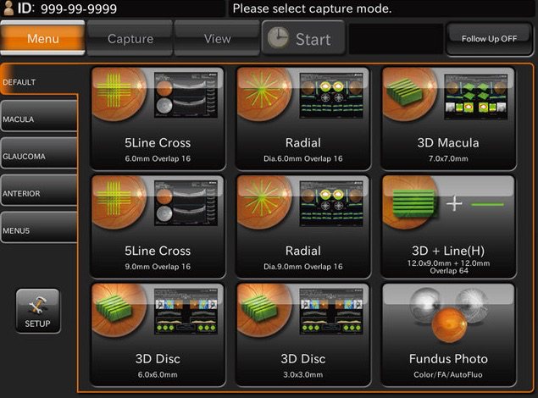Select the 5Line Cross 9.0mm scan mode

coord(158,227)
